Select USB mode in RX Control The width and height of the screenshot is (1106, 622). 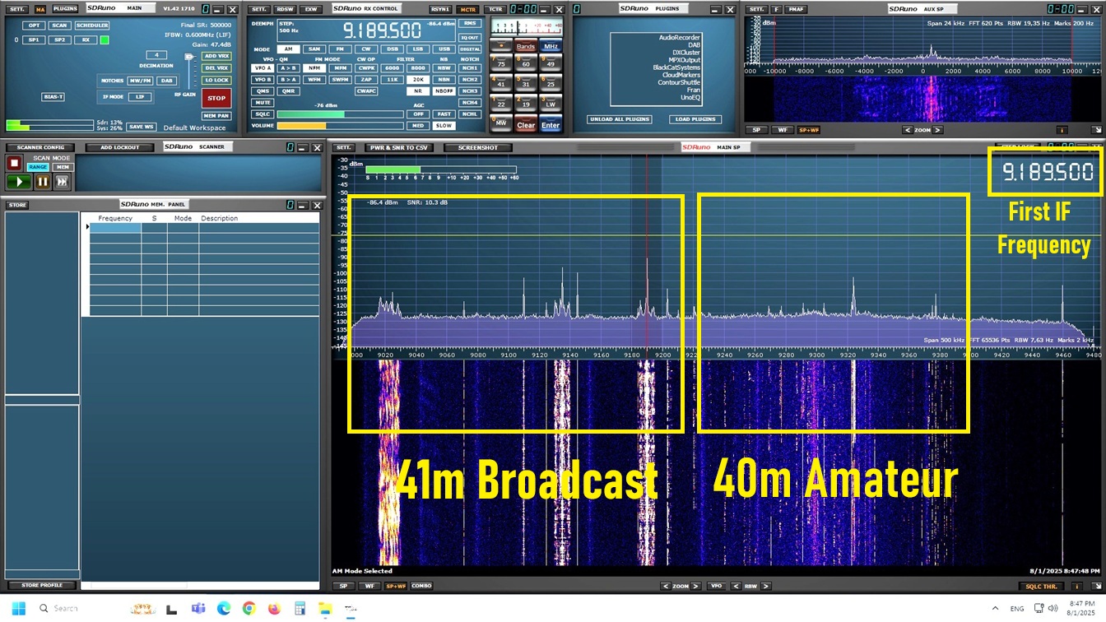click(444, 49)
